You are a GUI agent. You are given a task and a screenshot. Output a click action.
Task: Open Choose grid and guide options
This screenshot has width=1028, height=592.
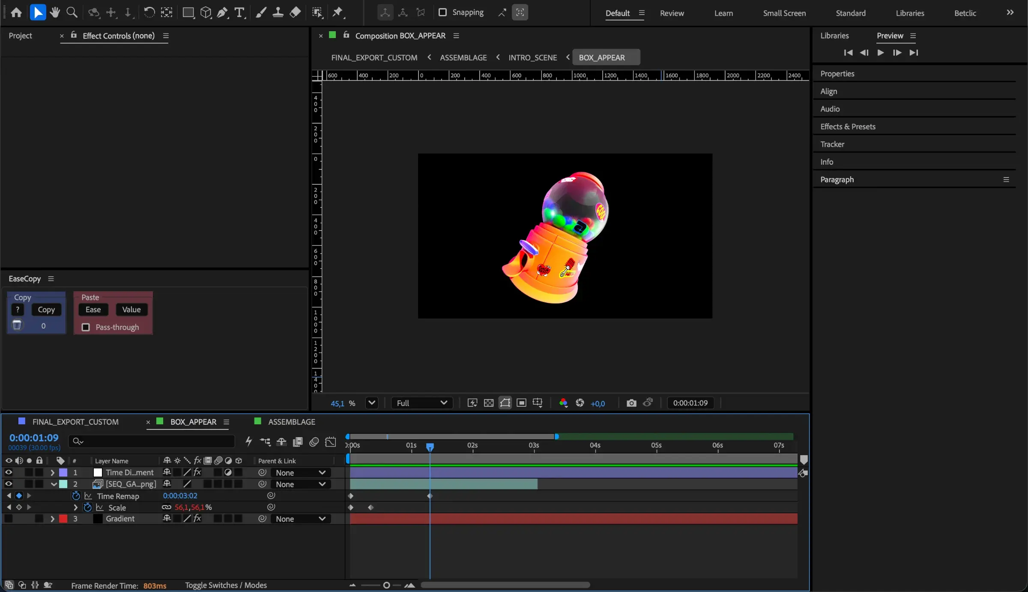tap(538, 403)
